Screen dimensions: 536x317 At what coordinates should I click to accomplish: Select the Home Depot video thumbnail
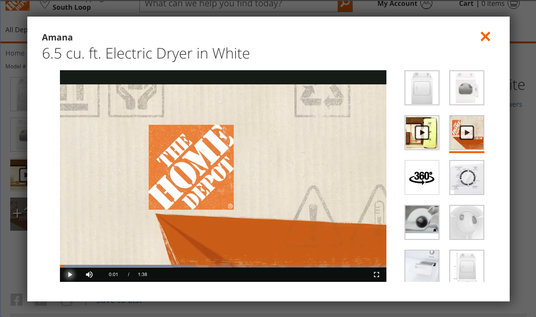point(466,133)
